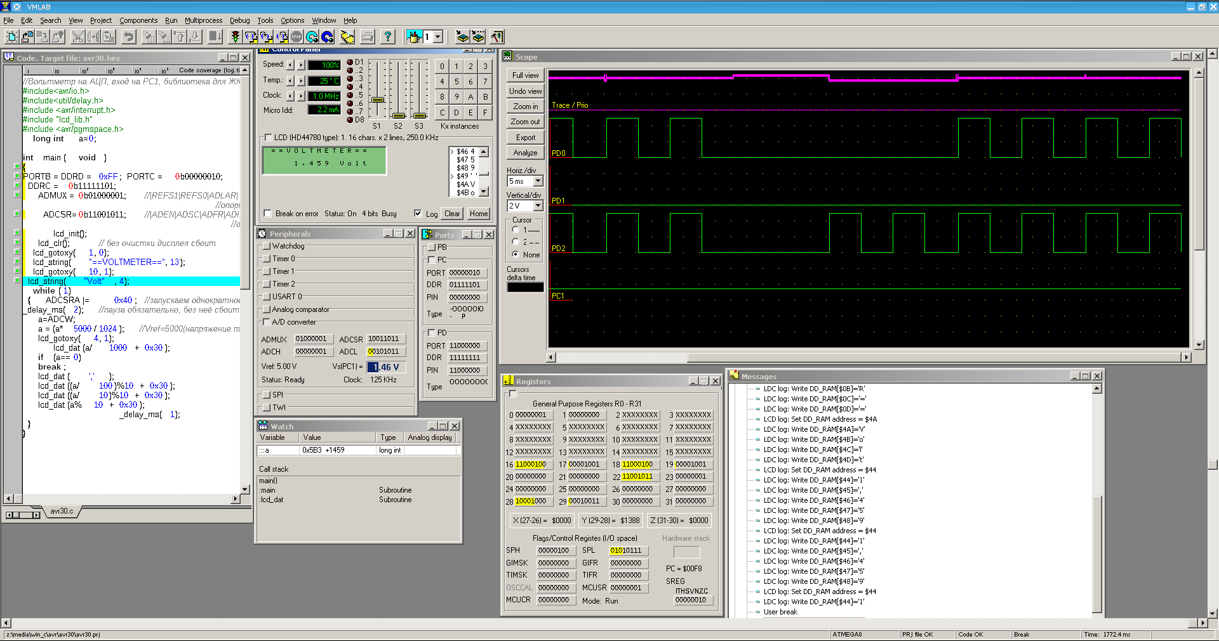1219x641 pixels.
Task: Click the traffic light Go/Continue icon
Action: [235, 37]
